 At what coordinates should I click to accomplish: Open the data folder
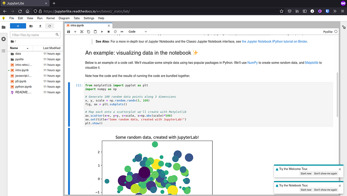coord(35,54)
